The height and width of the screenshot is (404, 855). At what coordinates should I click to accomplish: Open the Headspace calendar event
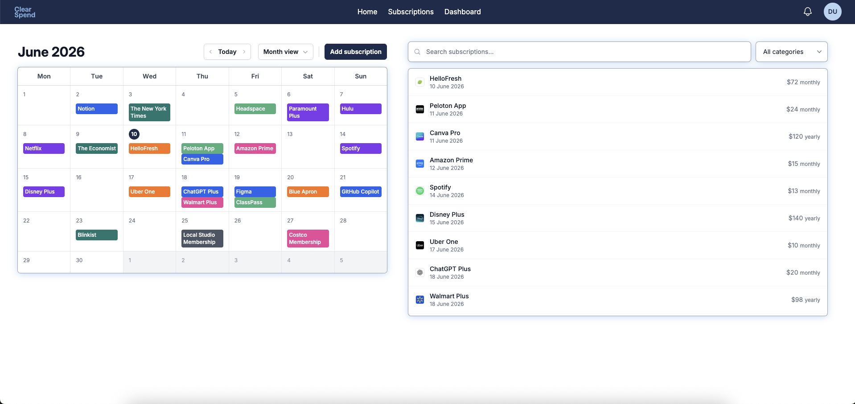255,109
